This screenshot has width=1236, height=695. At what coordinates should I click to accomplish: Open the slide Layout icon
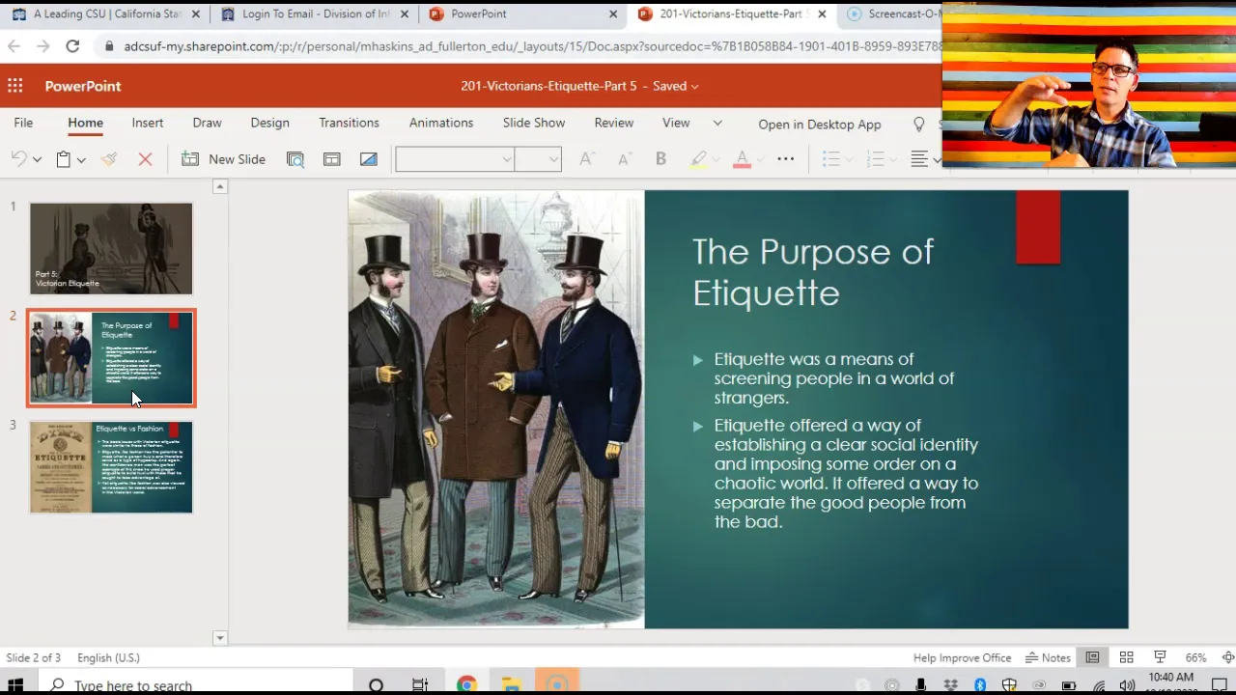point(332,159)
